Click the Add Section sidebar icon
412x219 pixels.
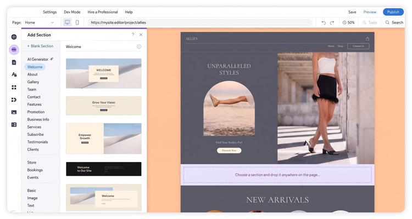14,49
